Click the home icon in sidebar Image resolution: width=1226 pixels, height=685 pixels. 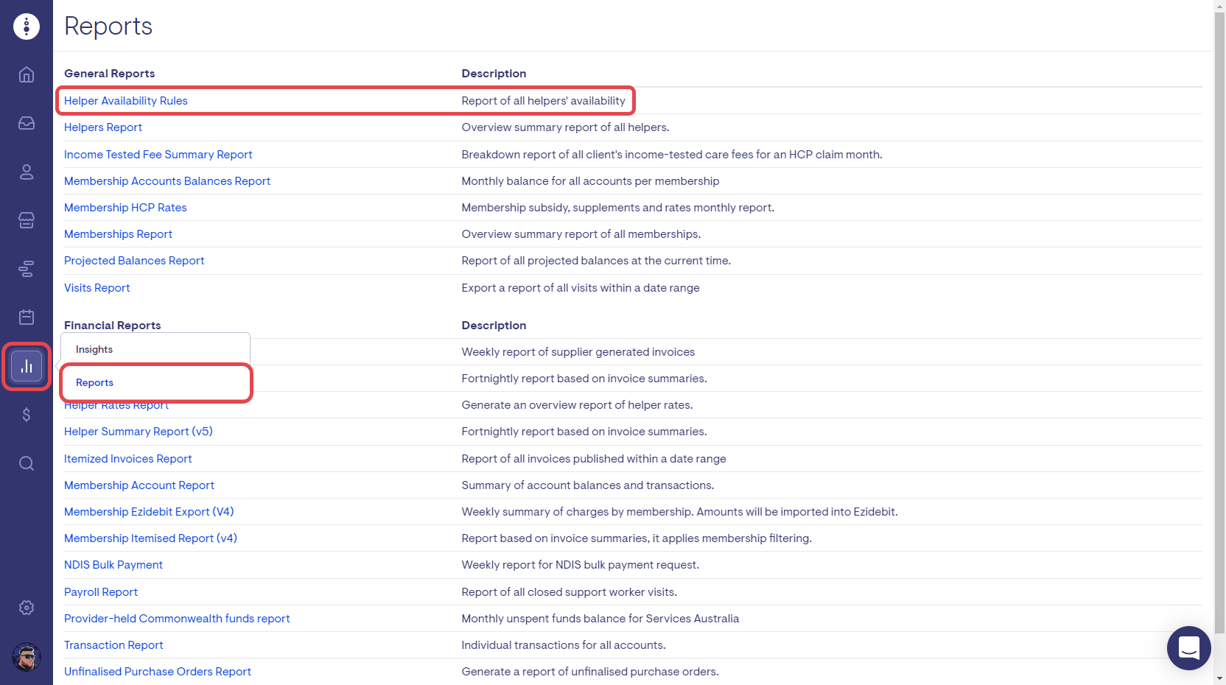click(27, 74)
